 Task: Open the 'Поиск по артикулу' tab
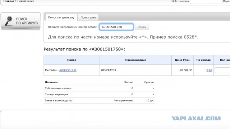coord(61,18)
